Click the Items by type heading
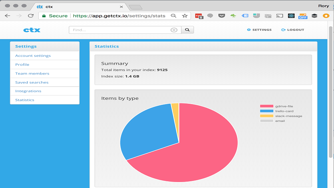 tap(120, 98)
